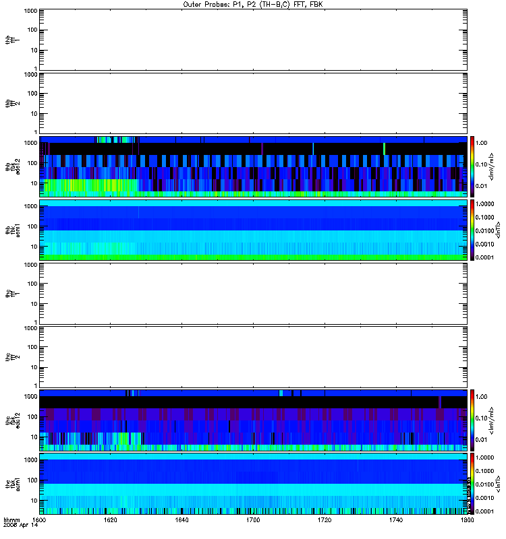Click inside the empty thb fff 1 panel
Viewport: 506px width, 539px height.
(253, 40)
